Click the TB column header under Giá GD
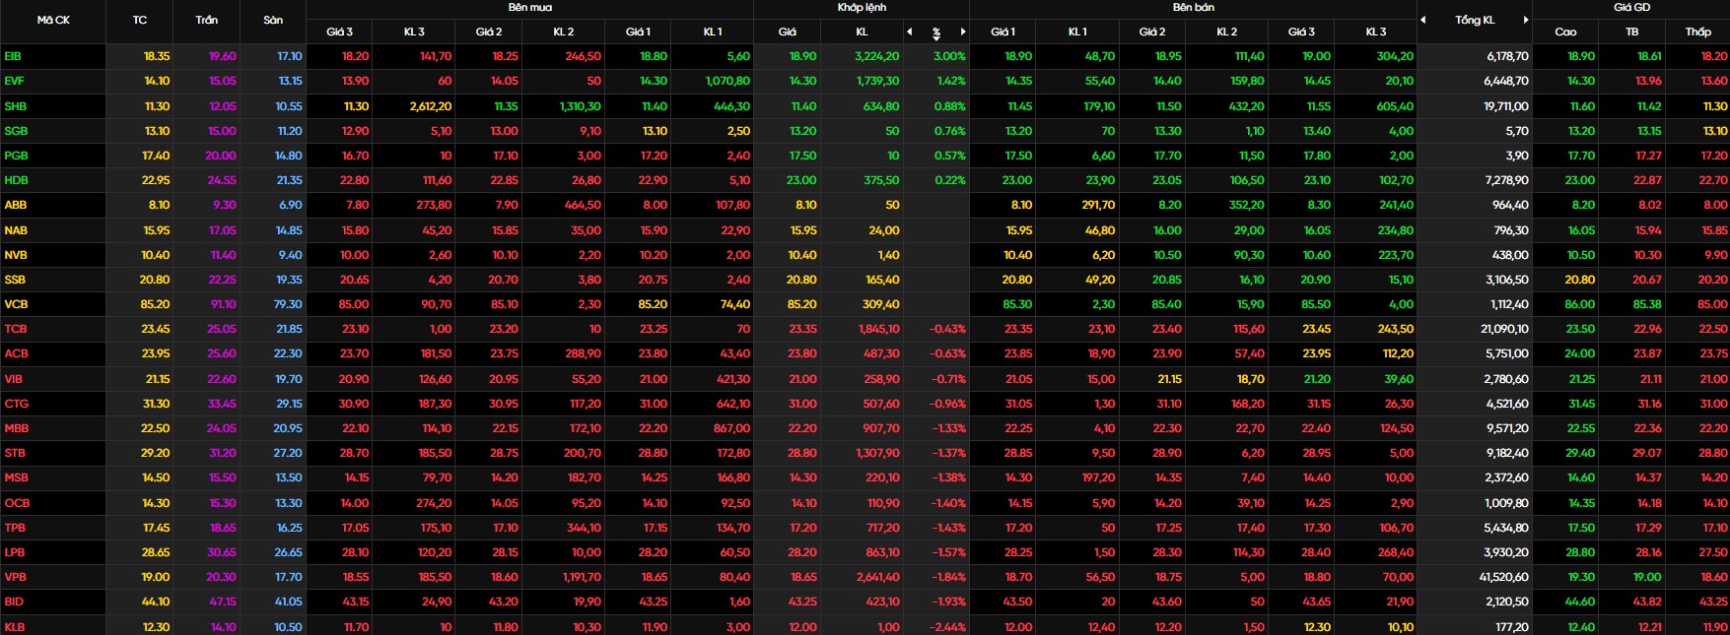Viewport: 1730px width, 635px height. [x=1632, y=32]
